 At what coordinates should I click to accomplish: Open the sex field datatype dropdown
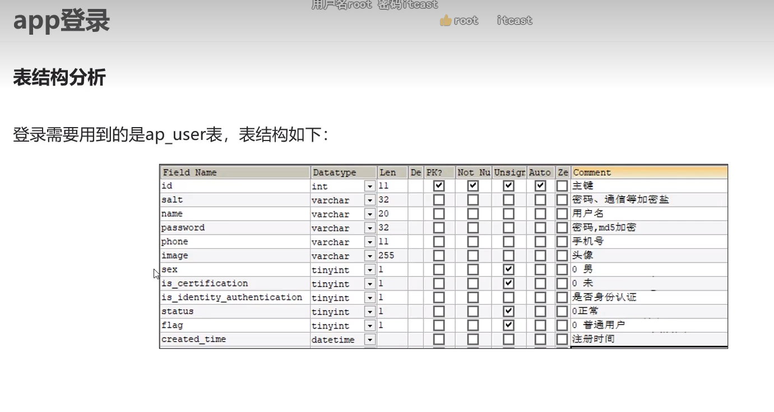370,270
